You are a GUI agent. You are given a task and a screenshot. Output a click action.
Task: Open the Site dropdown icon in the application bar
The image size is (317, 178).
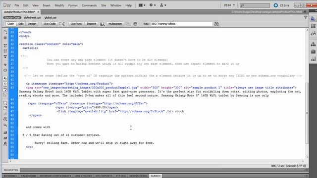tap(163, 5)
